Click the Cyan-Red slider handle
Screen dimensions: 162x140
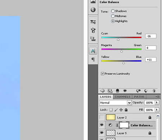(118, 40)
